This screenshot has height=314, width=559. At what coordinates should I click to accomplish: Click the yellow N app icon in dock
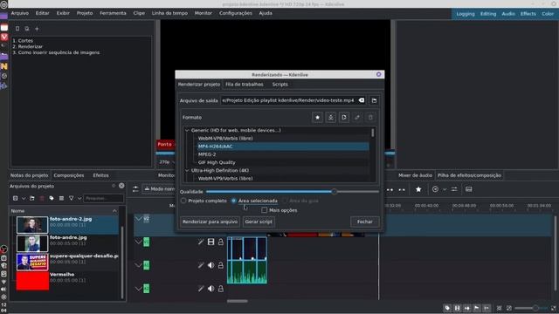point(3,66)
